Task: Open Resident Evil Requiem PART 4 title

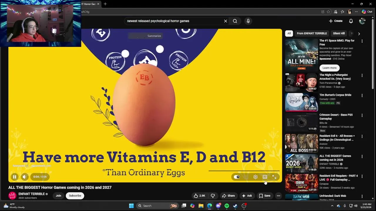Action: tap(339, 178)
